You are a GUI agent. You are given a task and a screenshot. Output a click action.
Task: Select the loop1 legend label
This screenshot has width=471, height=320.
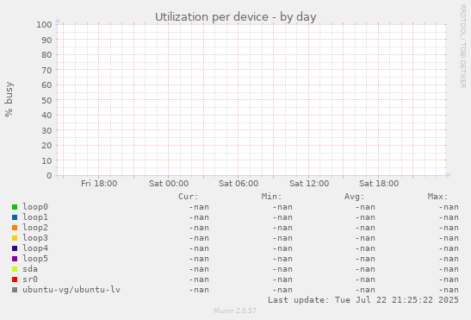click(x=35, y=217)
